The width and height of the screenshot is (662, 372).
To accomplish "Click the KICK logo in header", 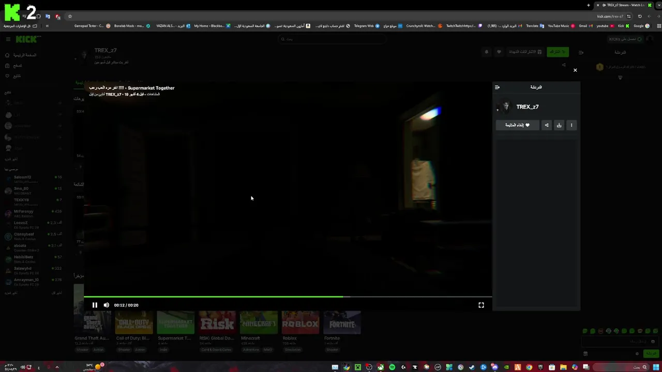I will pos(27,39).
